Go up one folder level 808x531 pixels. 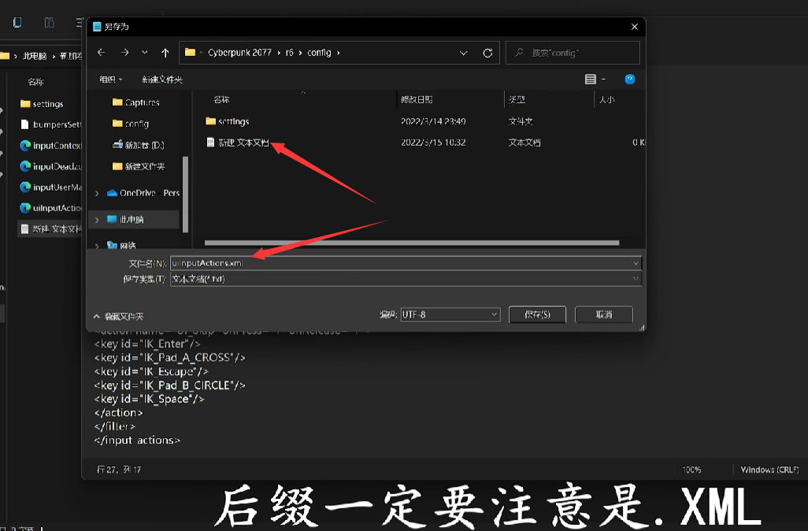pos(165,53)
